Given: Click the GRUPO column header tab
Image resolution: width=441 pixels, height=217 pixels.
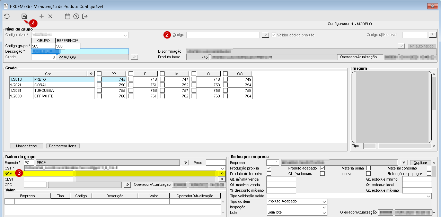Looking at the screenshot, I should [x=44, y=41].
